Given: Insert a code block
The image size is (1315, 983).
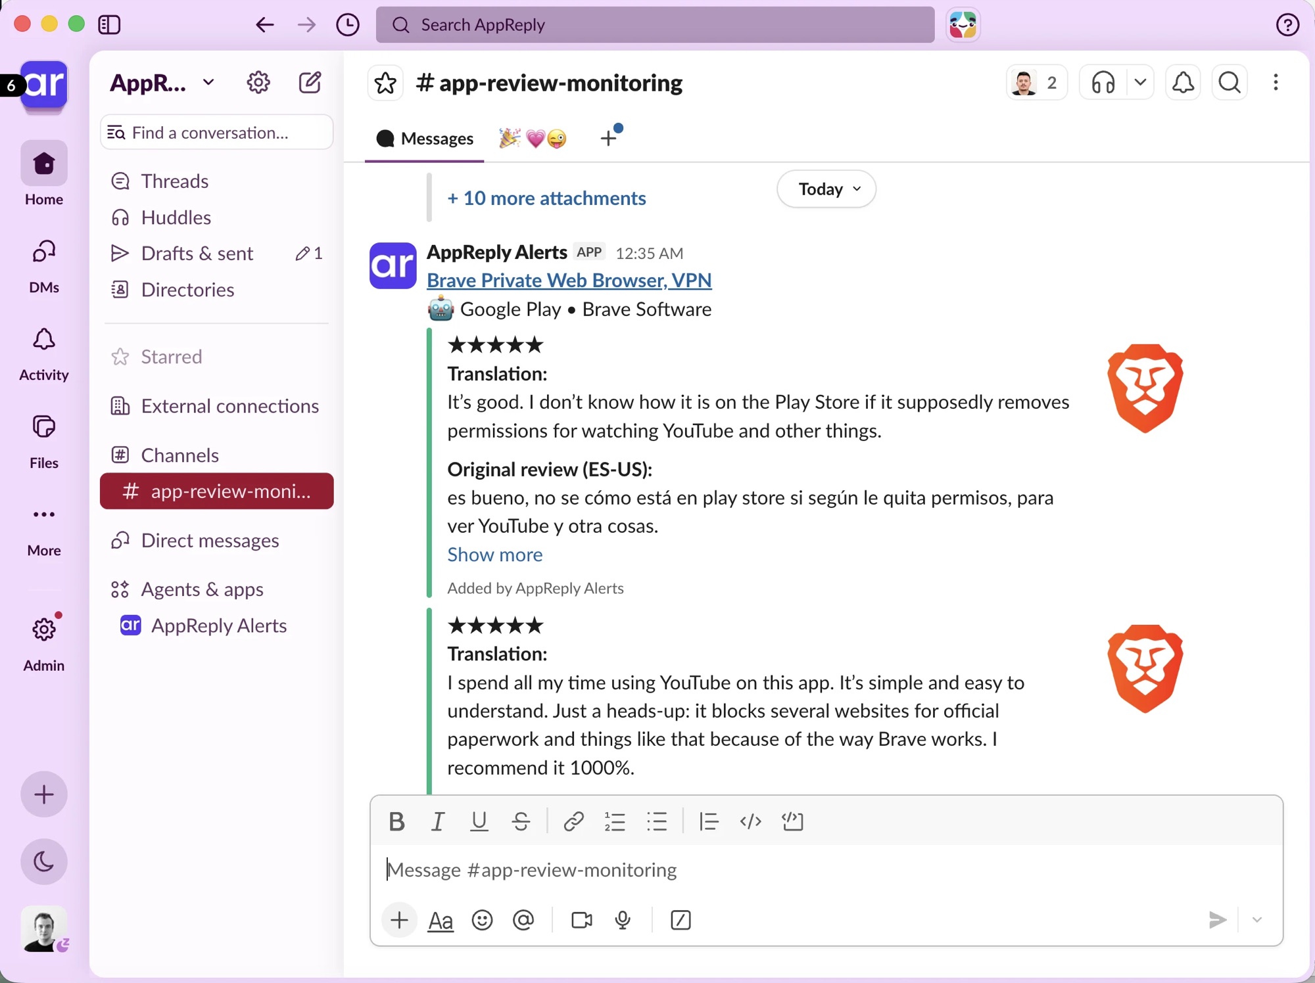Looking at the screenshot, I should coord(792,821).
